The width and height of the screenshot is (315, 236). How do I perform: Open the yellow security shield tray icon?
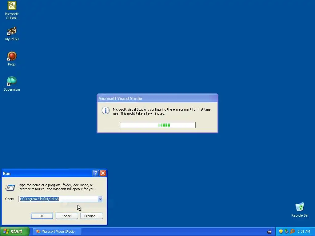click(281, 231)
